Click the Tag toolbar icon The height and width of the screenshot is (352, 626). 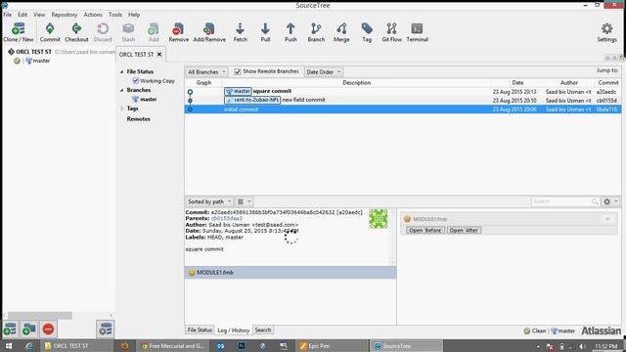coord(367,32)
